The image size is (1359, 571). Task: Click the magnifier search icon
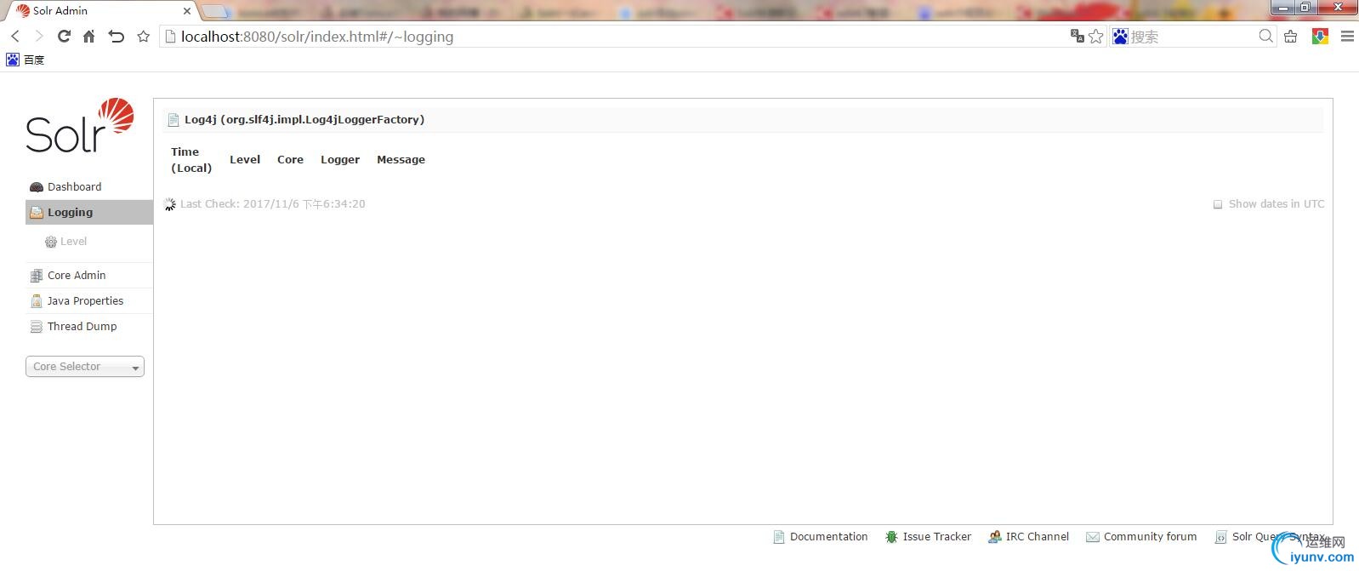pyautogui.click(x=1265, y=36)
